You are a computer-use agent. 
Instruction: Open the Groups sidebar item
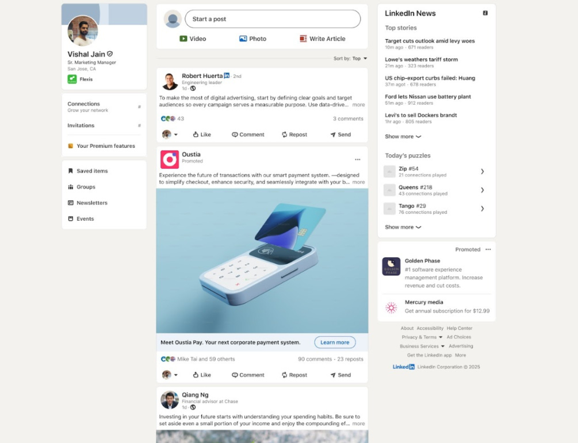(x=82, y=187)
